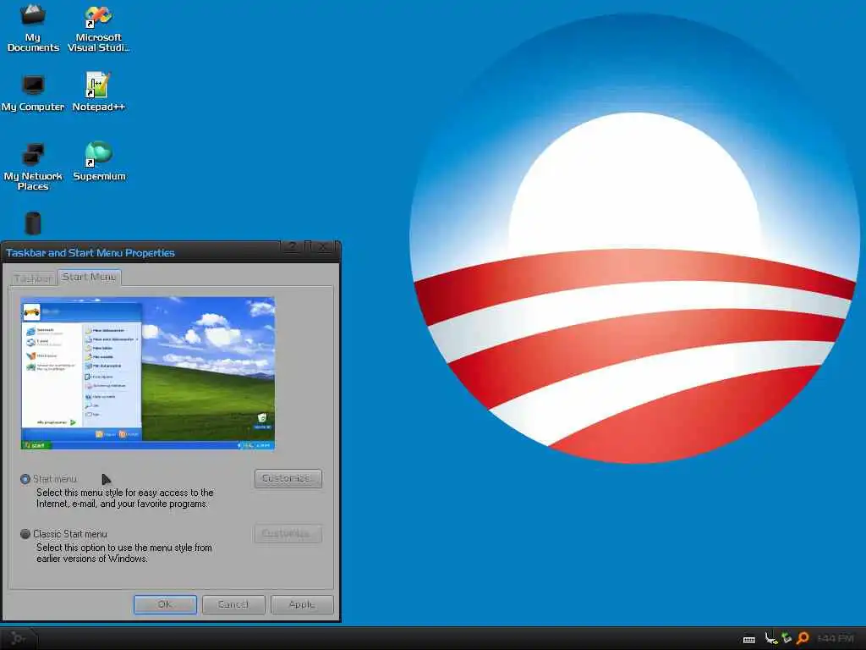Click Customize next to Classic Start menu
Viewport: 866px width, 650px height.
[x=288, y=533]
